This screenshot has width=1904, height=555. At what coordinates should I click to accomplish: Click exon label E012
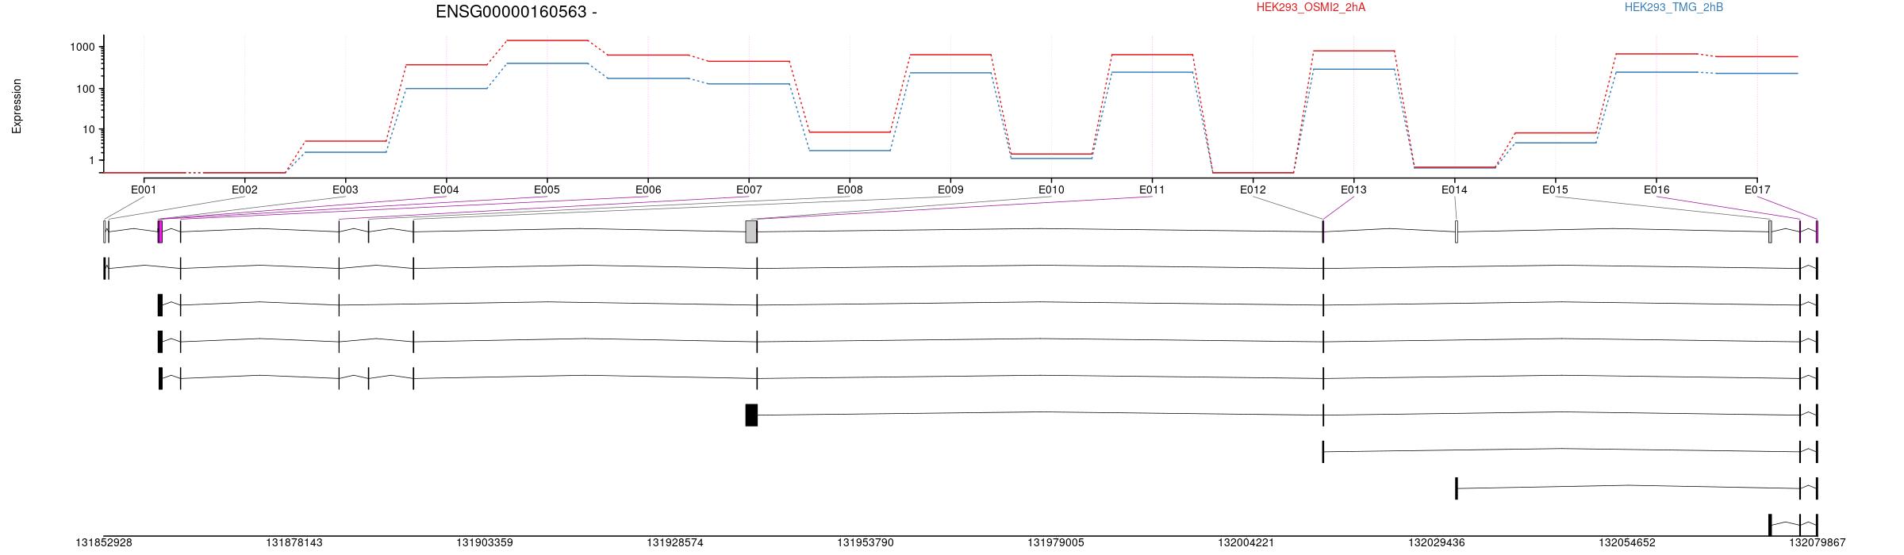(x=1253, y=189)
